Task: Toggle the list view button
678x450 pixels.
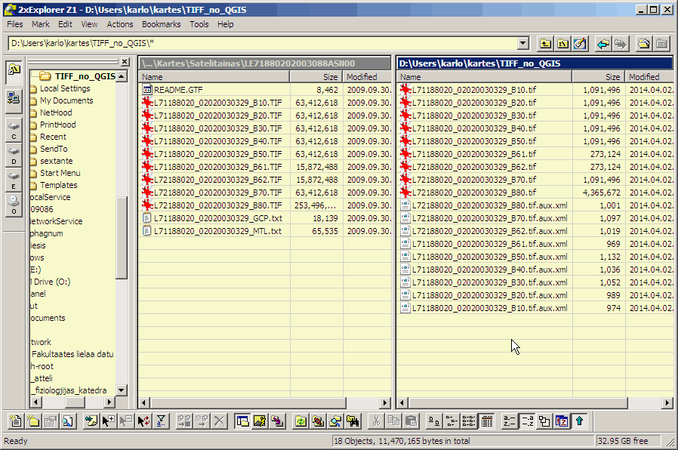Action: (x=469, y=421)
